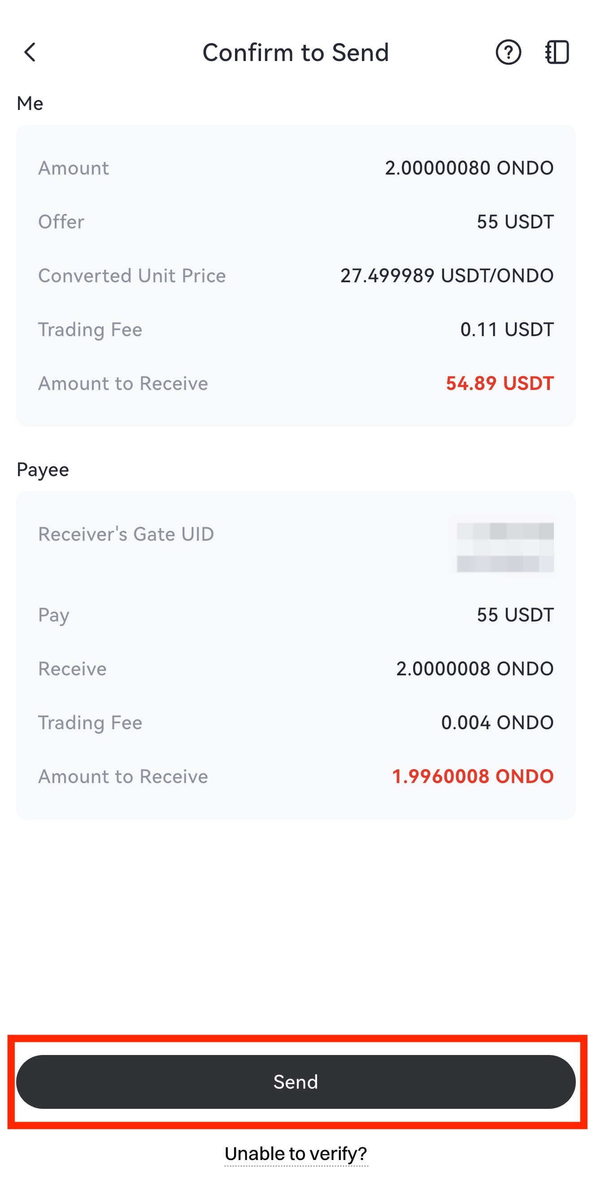Click the Receive 2.0000008 ONDO value
The height and width of the screenshot is (1195, 592).
(474, 669)
